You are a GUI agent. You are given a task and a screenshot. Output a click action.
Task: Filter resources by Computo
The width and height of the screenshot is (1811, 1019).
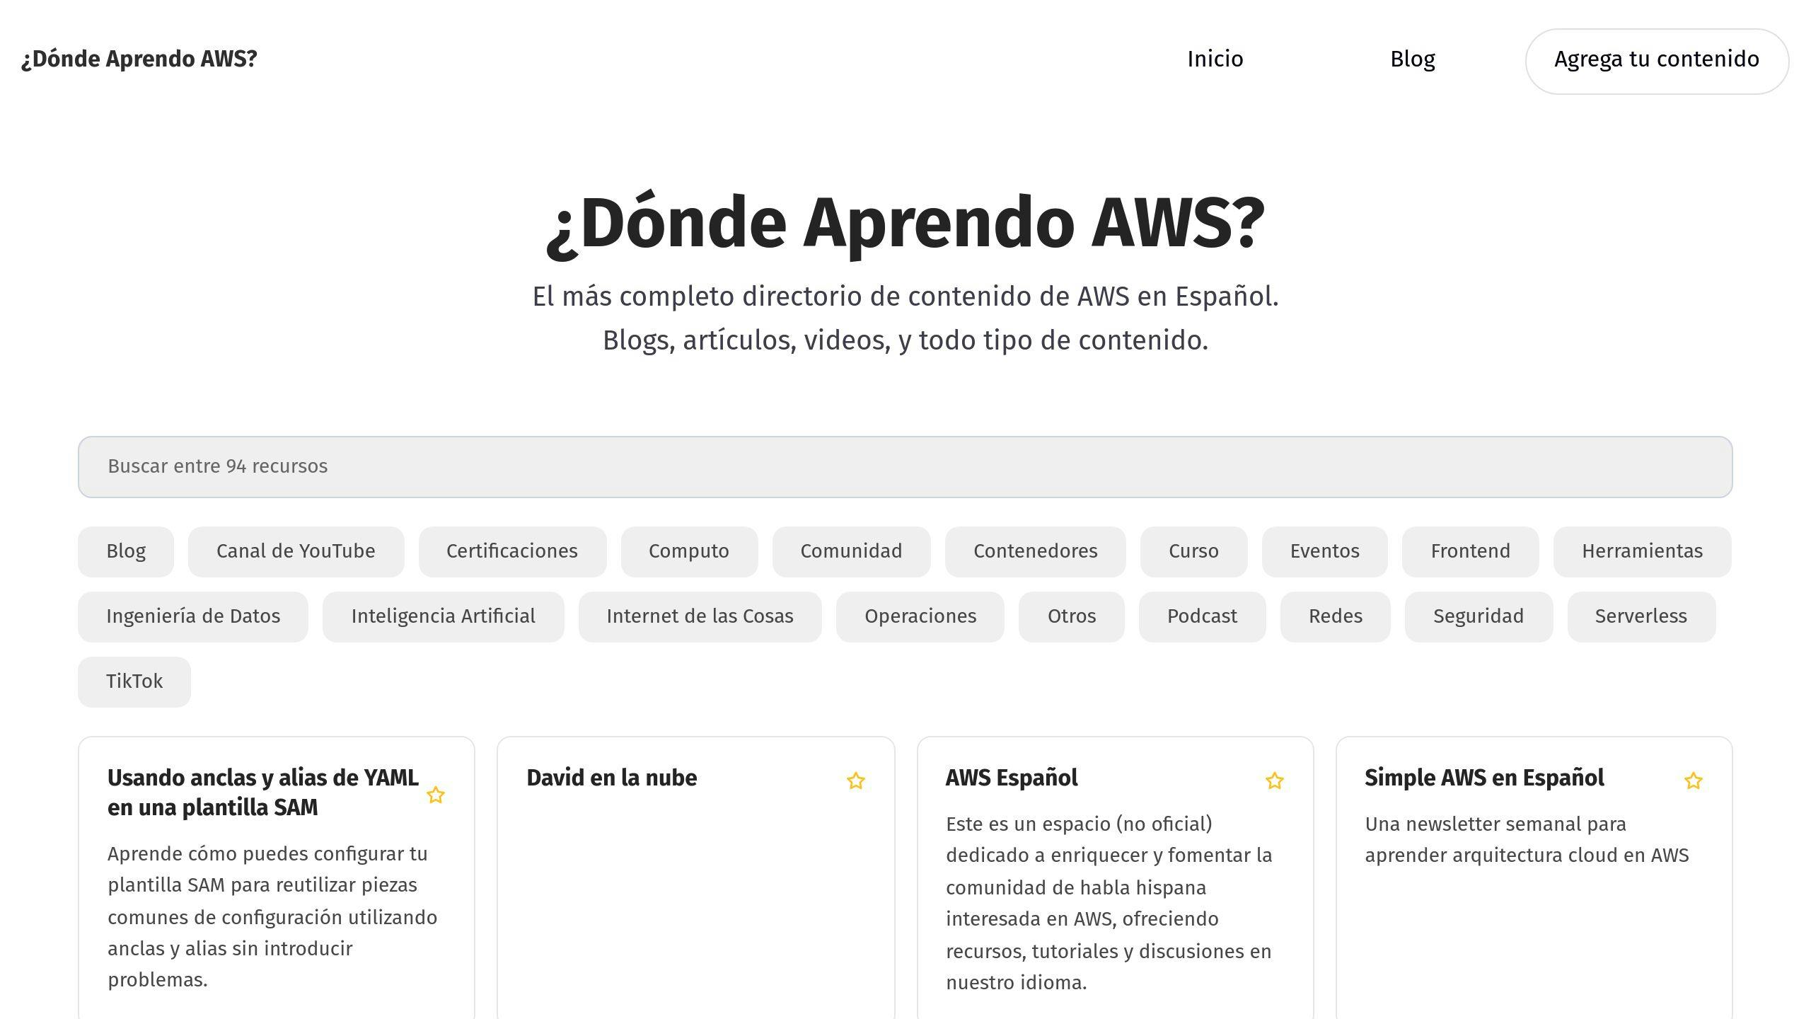689,551
